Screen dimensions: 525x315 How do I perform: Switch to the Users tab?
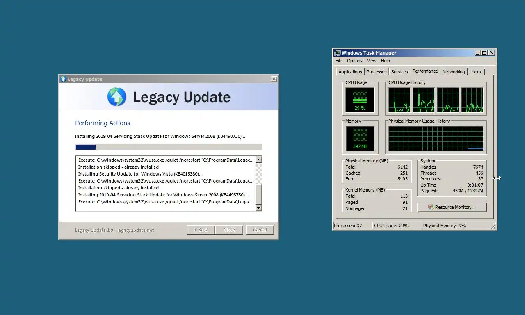coord(475,72)
